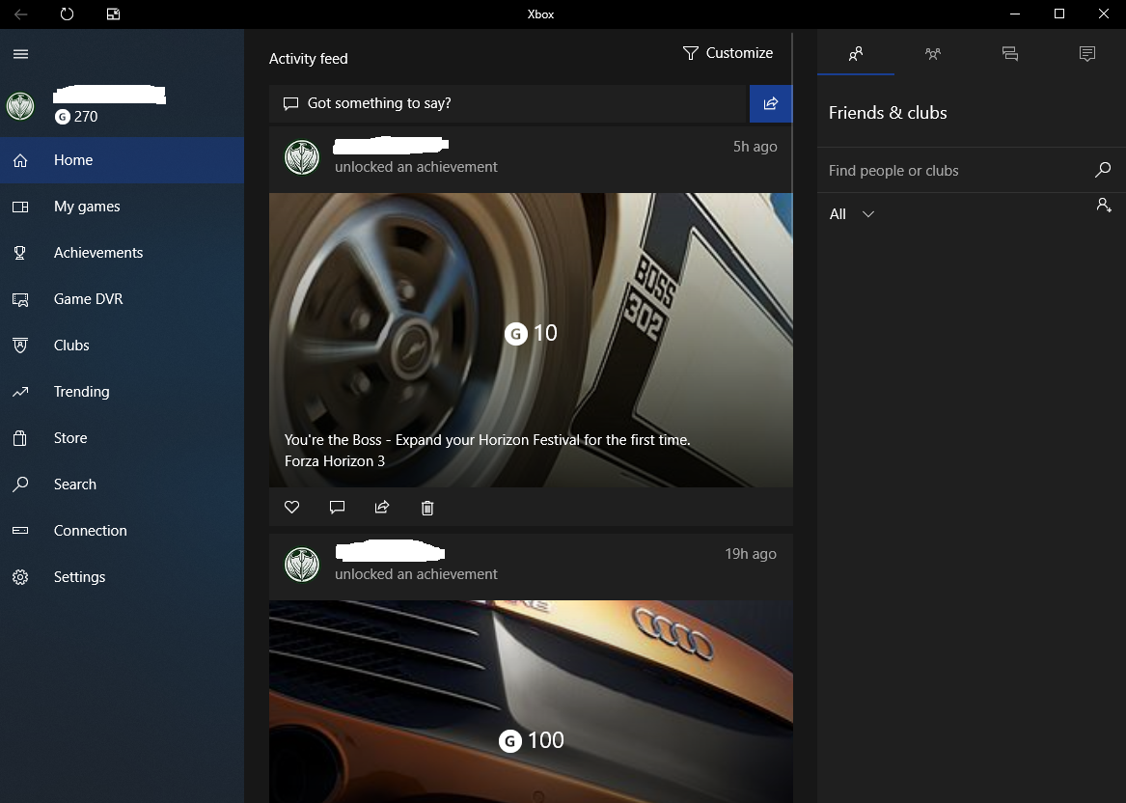
Task: Click the activity feed scrollbar
Action: [x=793, y=115]
